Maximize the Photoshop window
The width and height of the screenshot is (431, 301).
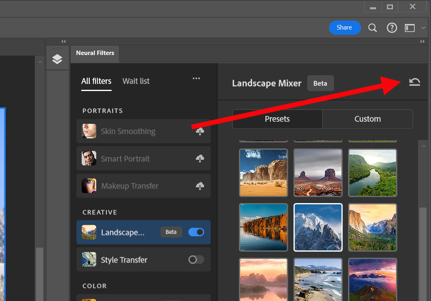[x=390, y=6]
